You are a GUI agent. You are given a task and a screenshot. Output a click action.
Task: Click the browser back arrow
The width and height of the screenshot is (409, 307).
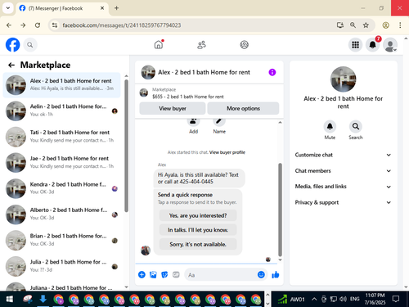point(9,25)
